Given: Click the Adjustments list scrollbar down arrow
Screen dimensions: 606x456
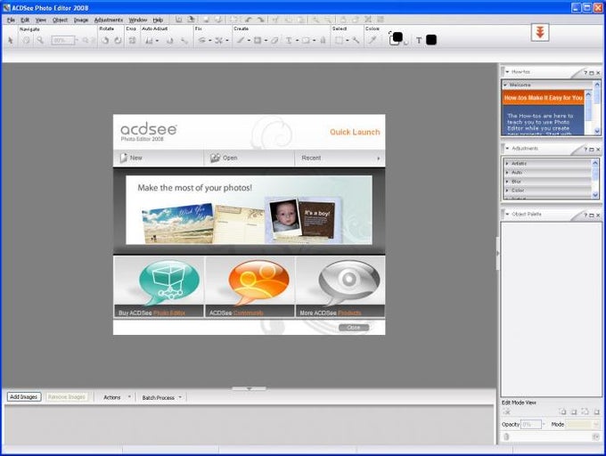Looking at the screenshot, I should [595, 195].
